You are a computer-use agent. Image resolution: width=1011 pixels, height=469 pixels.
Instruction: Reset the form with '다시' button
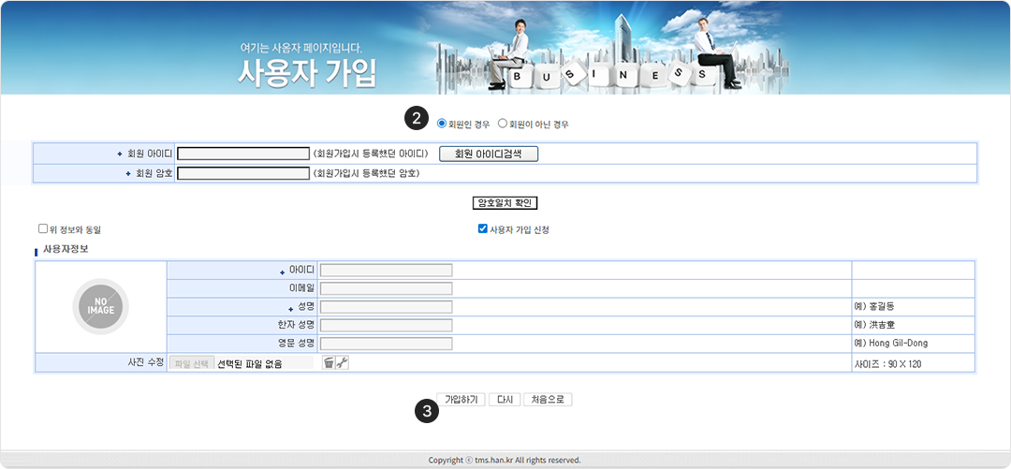point(505,400)
